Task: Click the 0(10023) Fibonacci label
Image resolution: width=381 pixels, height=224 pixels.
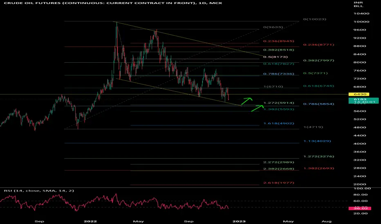Action: tap(315, 19)
